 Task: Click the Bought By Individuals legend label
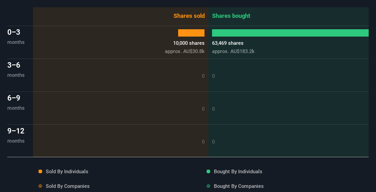tap(238, 171)
